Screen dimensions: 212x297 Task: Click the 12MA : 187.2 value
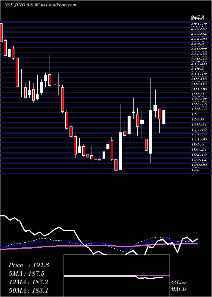28,282
